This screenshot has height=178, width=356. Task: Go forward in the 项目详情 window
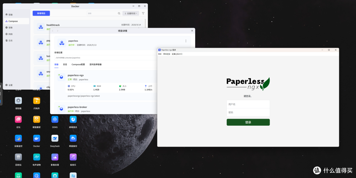[58, 31]
